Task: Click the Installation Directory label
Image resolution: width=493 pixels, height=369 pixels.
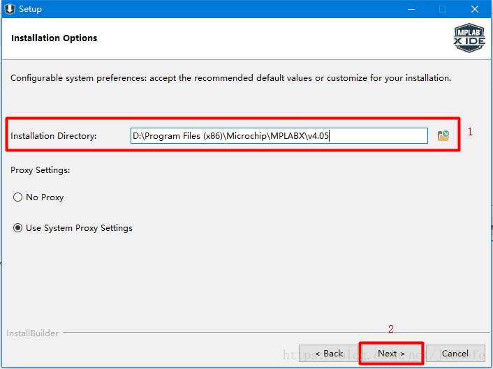Action: click(x=53, y=136)
